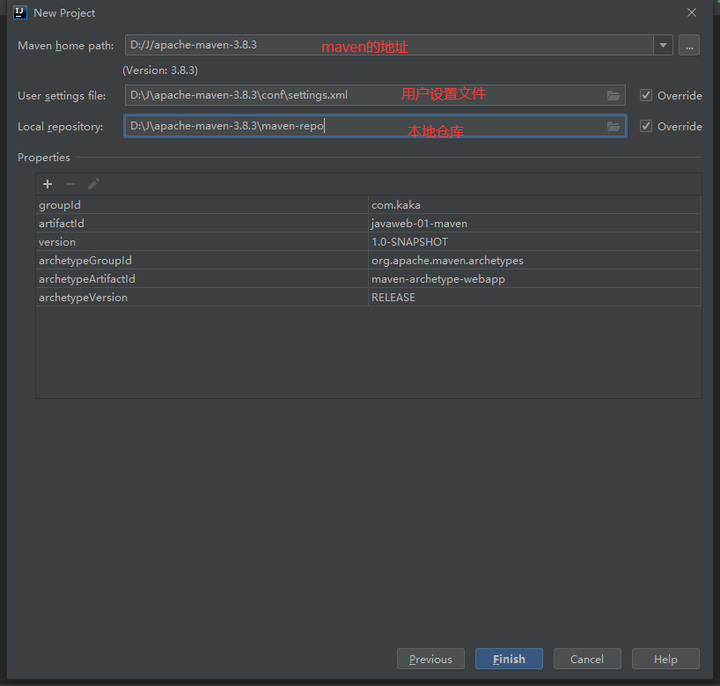The image size is (720, 686).
Task: Click org.apache.maven.archetypes value cell
Action: [x=534, y=261]
